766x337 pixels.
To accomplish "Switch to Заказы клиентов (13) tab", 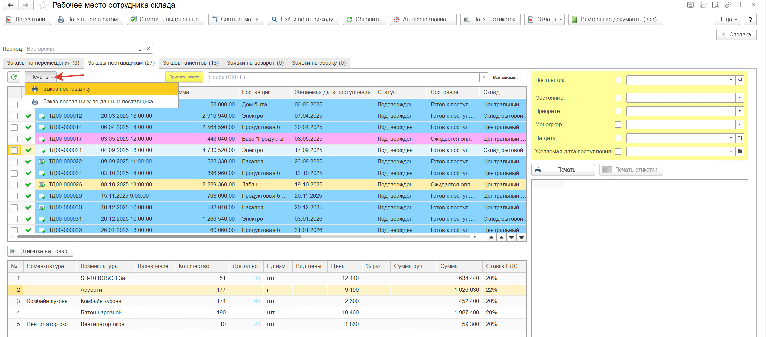I will click(x=191, y=63).
